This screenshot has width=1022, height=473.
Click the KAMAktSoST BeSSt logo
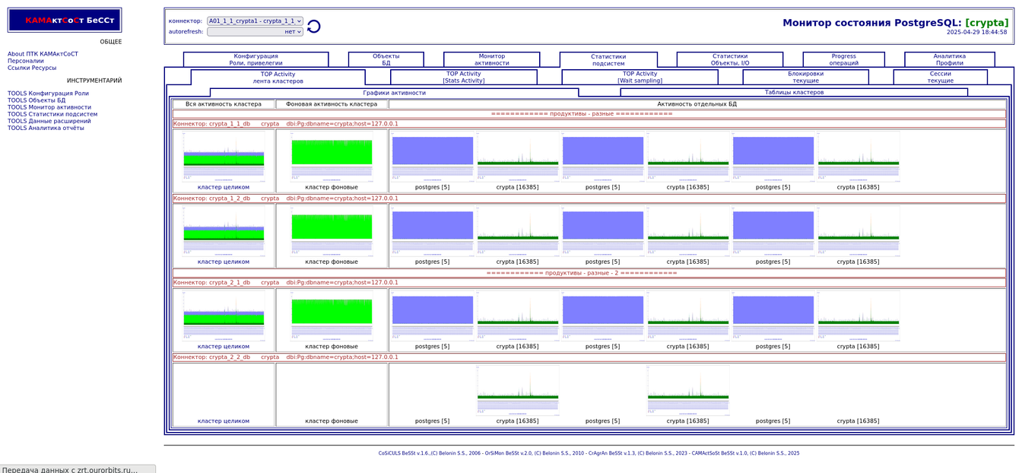pos(65,21)
